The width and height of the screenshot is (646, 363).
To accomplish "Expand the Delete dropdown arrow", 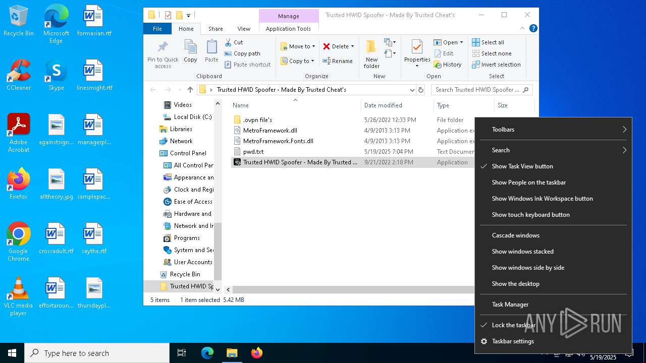I will tap(352, 46).
